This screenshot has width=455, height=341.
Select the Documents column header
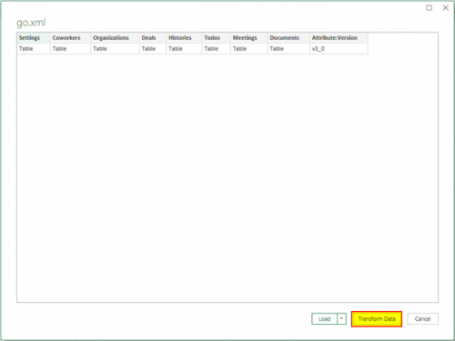coord(288,38)
